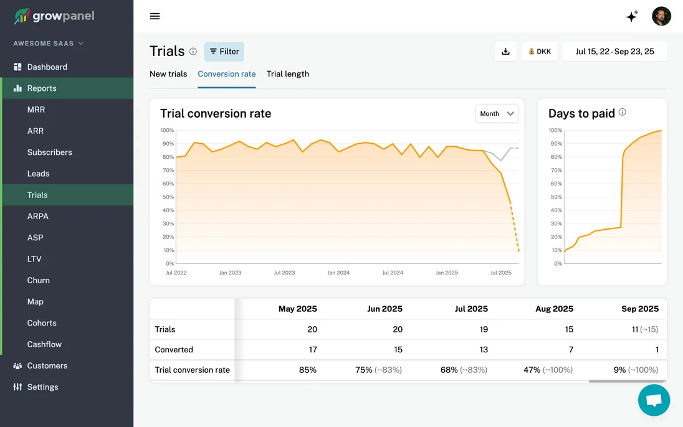Click the download export icon
The height and width of the screenshot is (427, 683).
pos(505,51)
